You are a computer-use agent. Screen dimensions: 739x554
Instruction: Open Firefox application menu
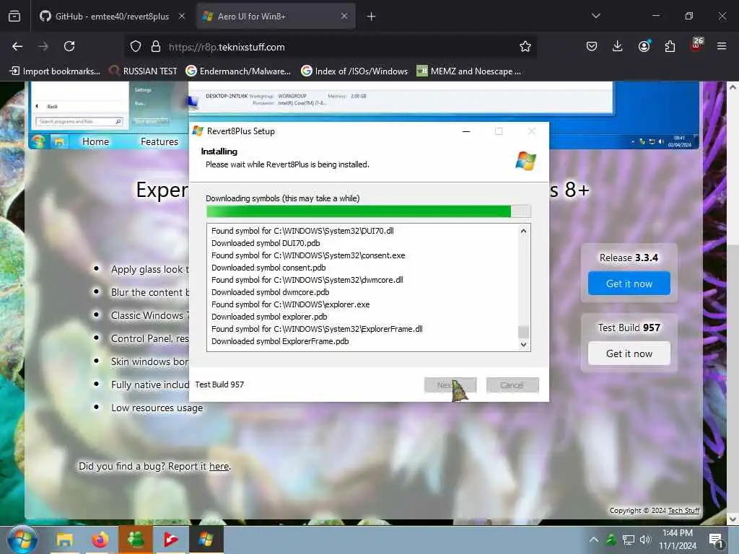point(722,46)
